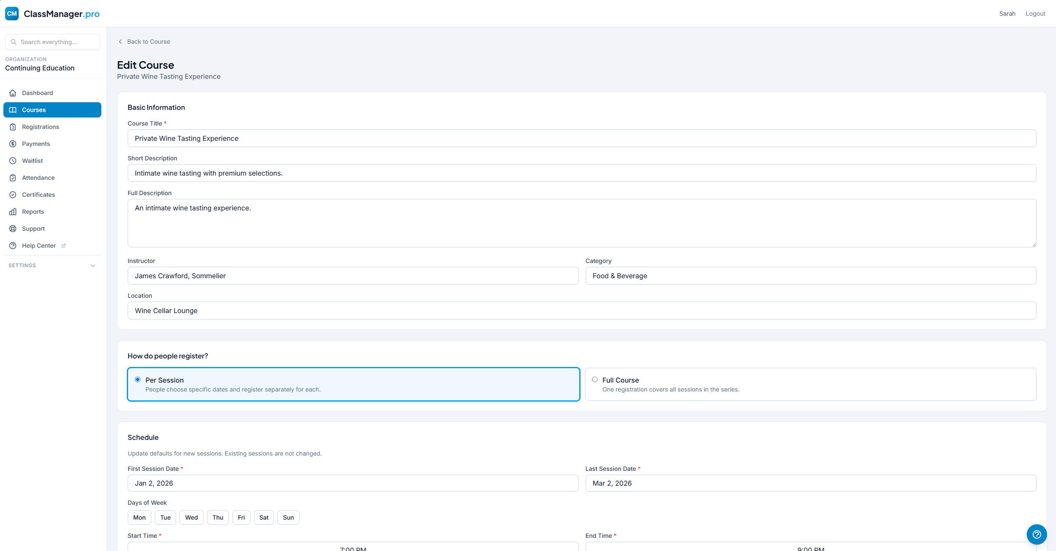Switch to the Courses section
Viewport: 1056px width, 551px height.
click(x=34, y=109)
